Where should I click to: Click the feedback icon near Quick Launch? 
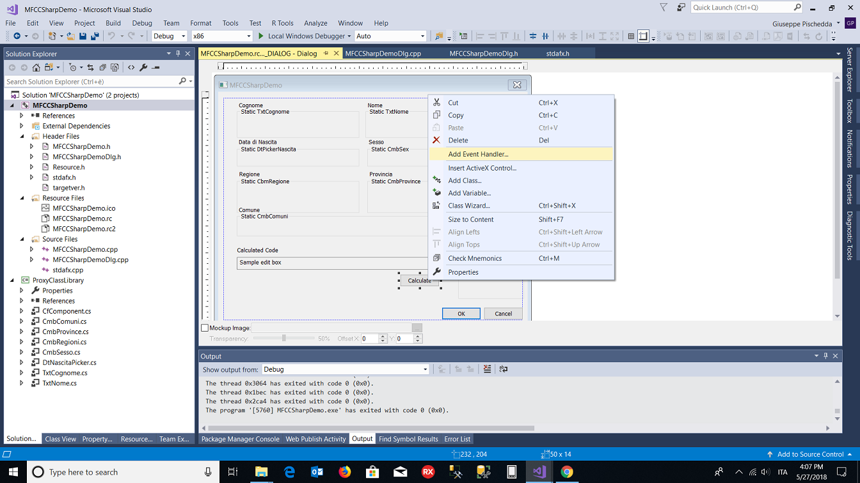pyautogui.click(x=681, y=8)
